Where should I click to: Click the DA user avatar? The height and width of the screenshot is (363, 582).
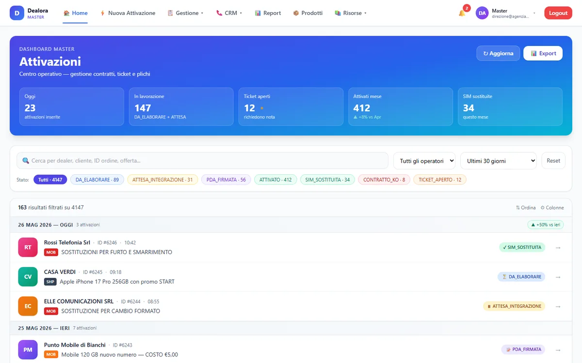[482, 13]
